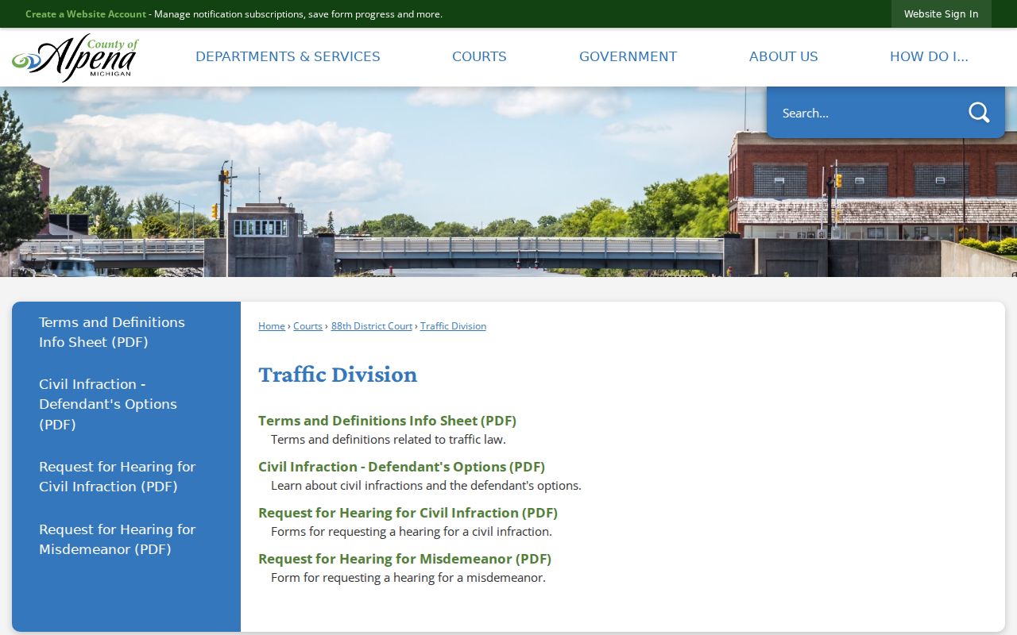Open sidebar Request for Hearing Civil Infraction
The width and height of the screenshot is (1017, 635).
point(117,476)
